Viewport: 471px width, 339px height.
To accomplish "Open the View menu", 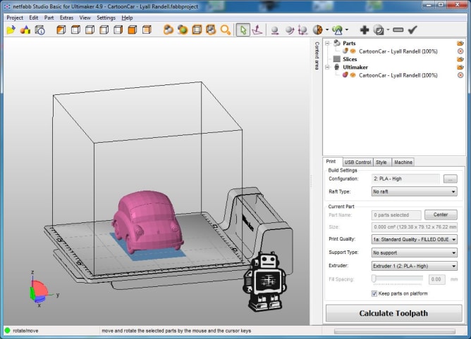I will [85, 18].
